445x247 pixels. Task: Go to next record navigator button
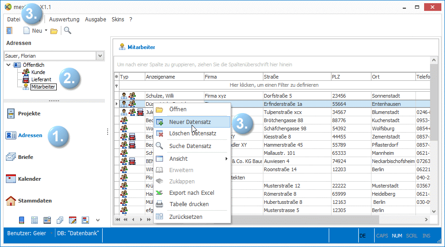[x=141, y=219]
